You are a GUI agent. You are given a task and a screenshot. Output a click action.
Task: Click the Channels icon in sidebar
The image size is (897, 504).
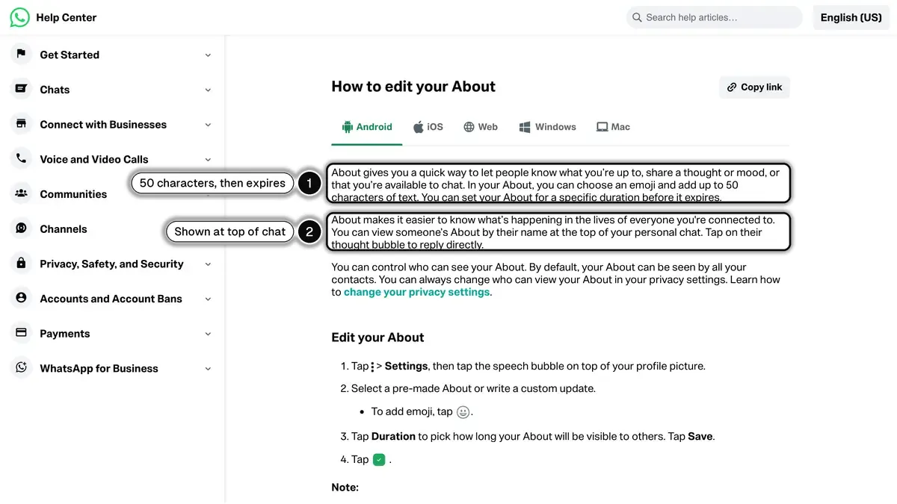(x=21, y=228)
